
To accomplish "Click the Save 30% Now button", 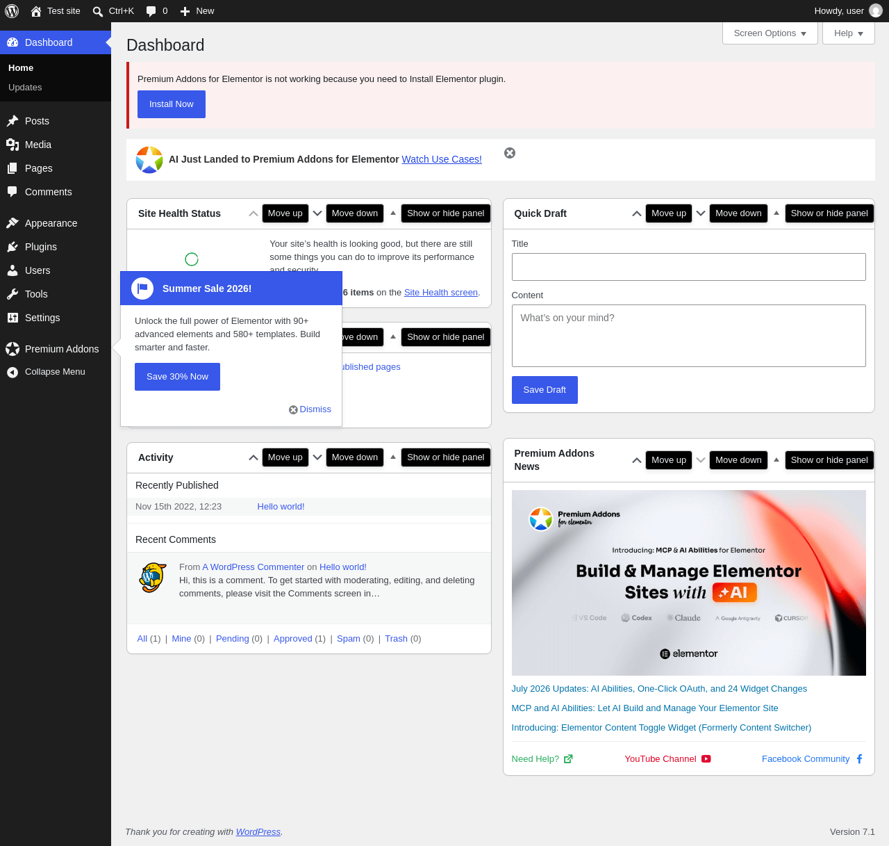I will (x=177, y=377).
